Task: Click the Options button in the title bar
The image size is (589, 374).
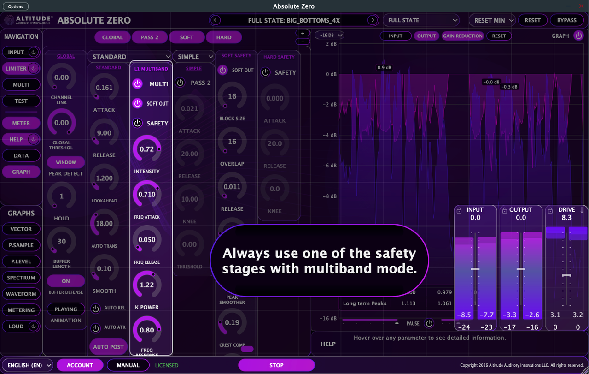Action: 15,6
